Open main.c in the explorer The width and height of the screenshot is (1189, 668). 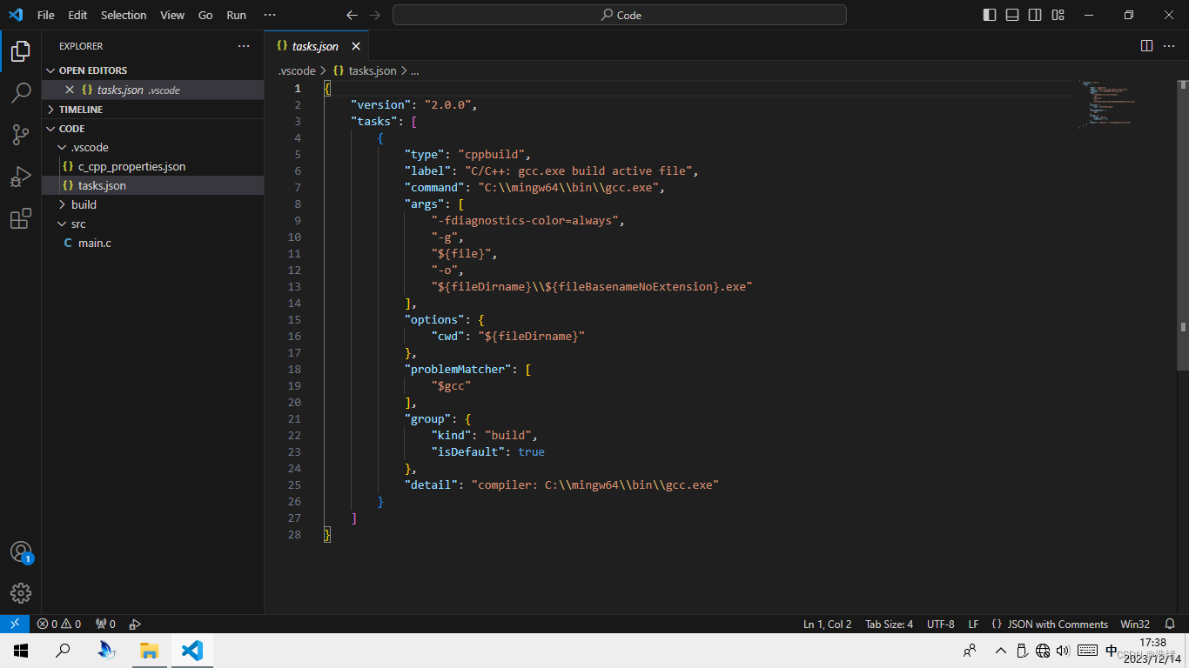[94, 243]
